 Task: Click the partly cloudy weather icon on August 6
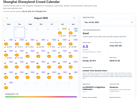point(37,47)
